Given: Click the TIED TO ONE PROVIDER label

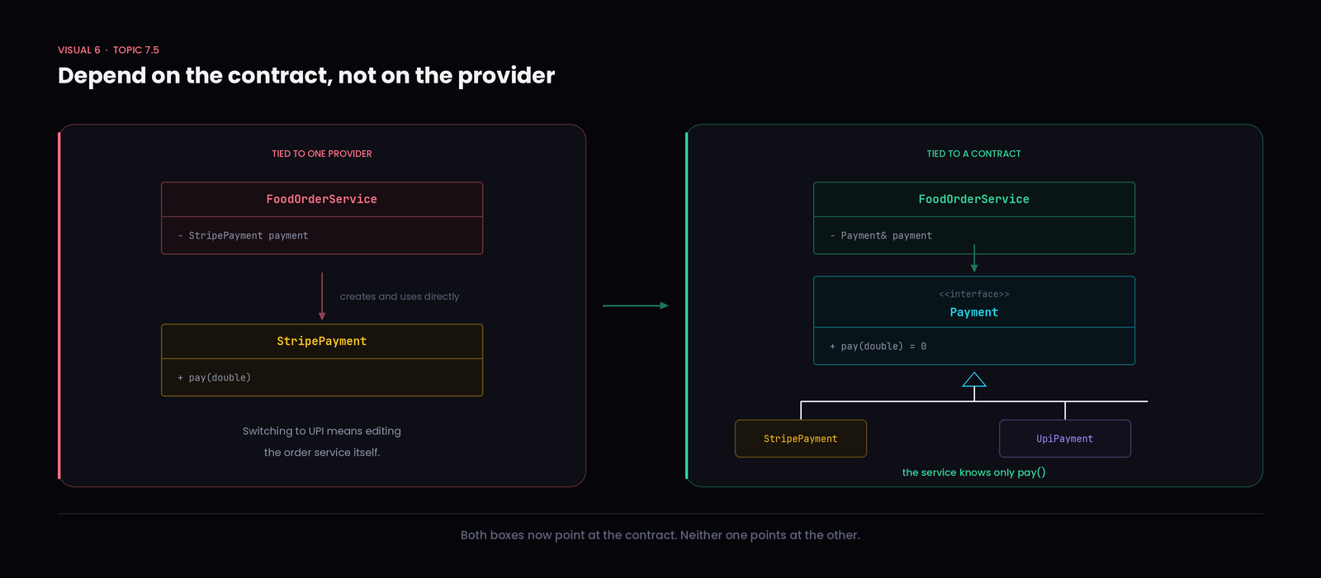Looking at the screenshot, I should [322, 154].
